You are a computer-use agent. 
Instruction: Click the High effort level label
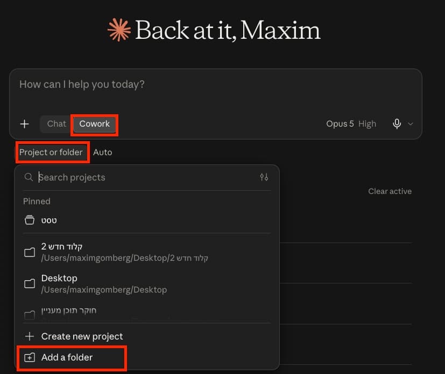tap(367, 124)
